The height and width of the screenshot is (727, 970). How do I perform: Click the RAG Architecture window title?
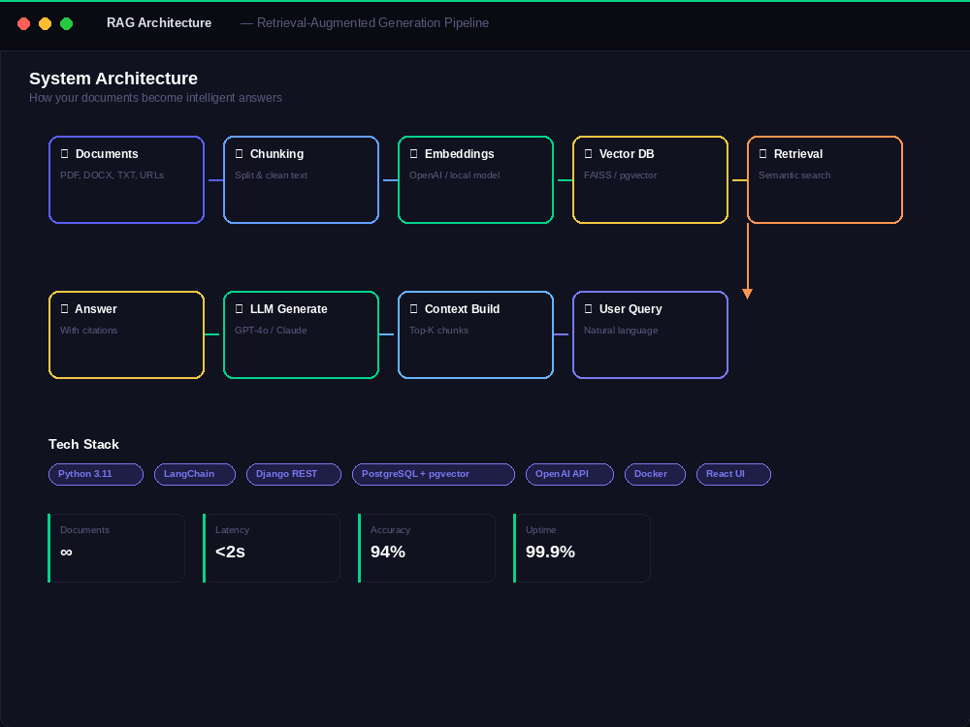click(x=159, y=23)
